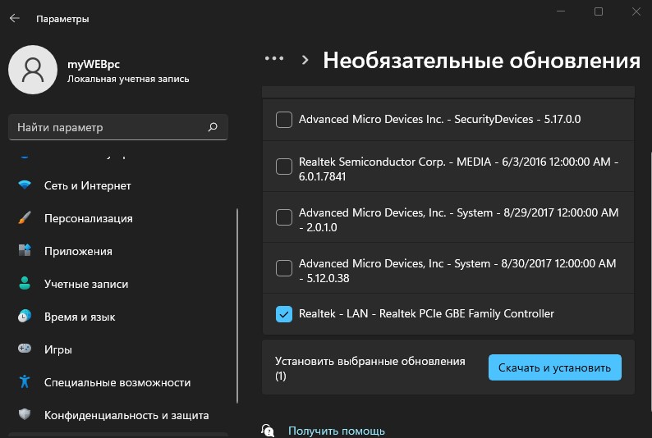This screenshot has width=652, height=438.
Task: Click the clock globe icon for Время и язык
Action: (x=25, y=316)
